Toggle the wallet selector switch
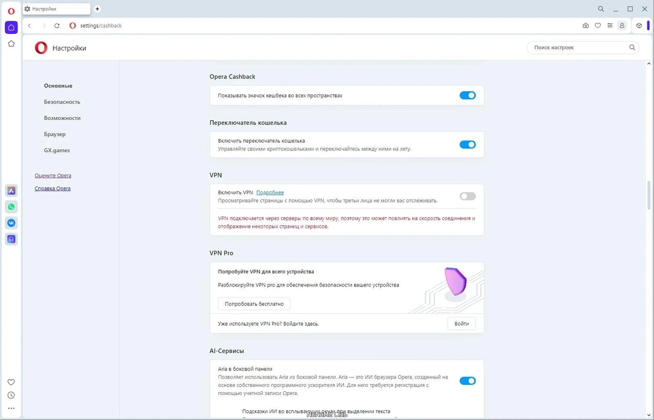The image size is (654, 420). pos(468,144)
